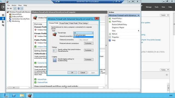Open the Help menu in MMC

click(25, 5)
